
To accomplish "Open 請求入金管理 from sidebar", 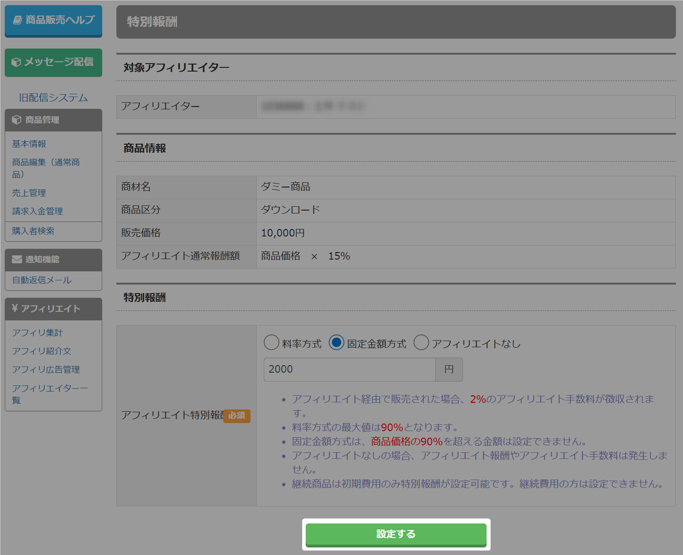I will [38, 211].
